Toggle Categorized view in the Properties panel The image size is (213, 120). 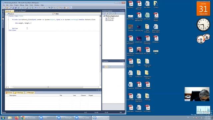[x=104, y=67]
